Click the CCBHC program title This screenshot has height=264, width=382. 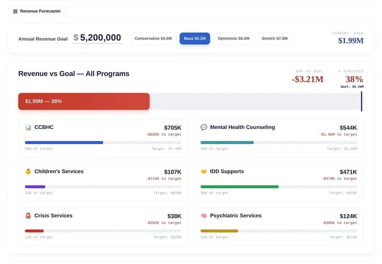point(44,127)
